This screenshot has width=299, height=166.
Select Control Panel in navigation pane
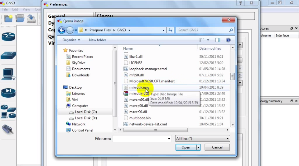tap(83, 130)
